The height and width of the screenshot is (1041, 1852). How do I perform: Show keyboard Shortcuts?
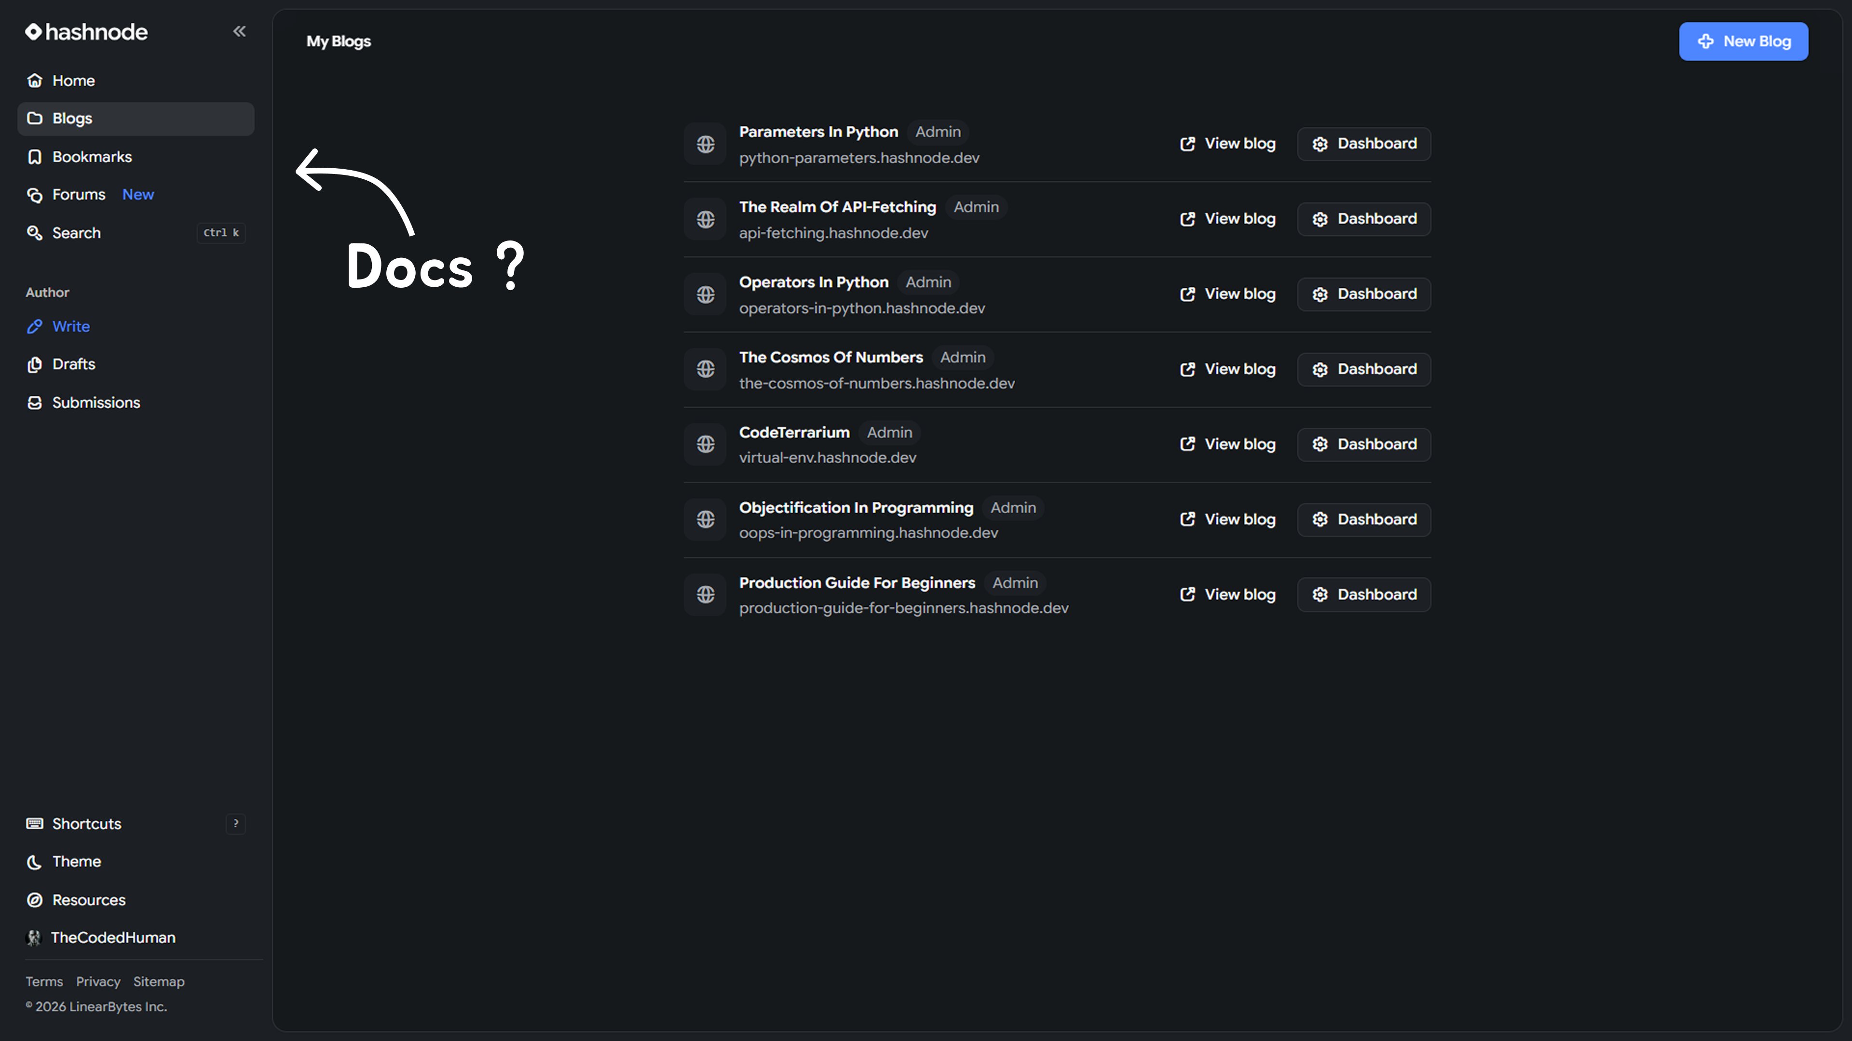(86, 823)
